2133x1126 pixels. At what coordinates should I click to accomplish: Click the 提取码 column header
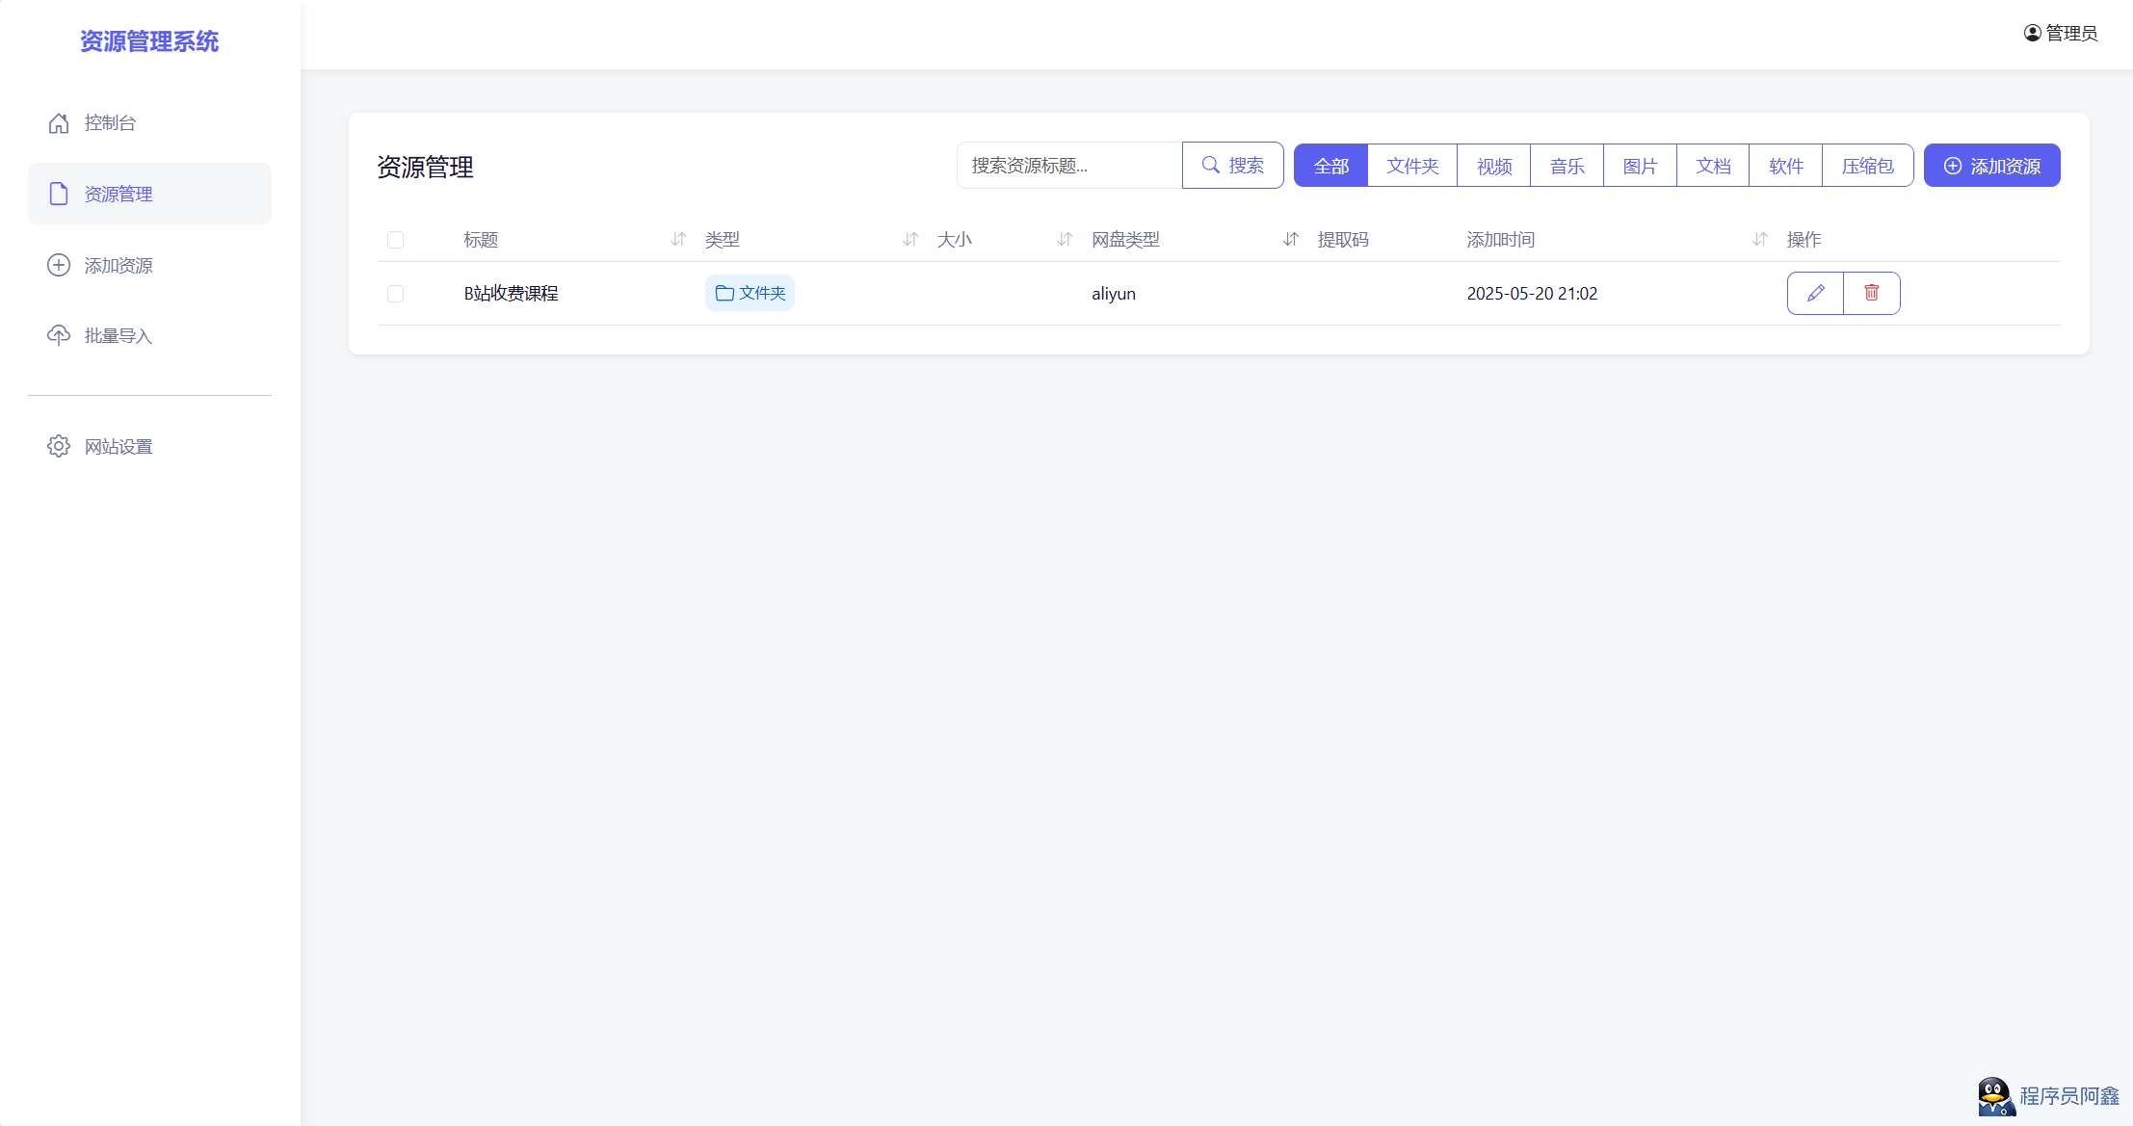pyautogui.click(x=1343, y=240)
